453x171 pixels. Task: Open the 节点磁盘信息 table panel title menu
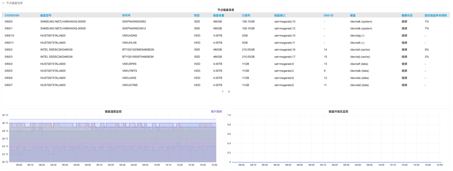(x=226, y=10)
